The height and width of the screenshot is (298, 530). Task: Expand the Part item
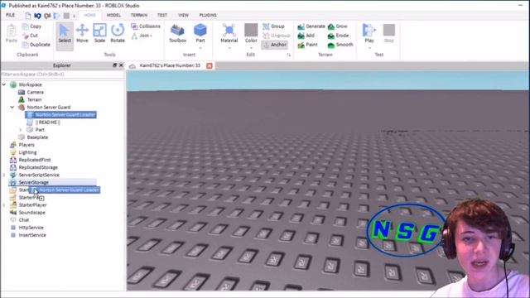pos(21,130)
